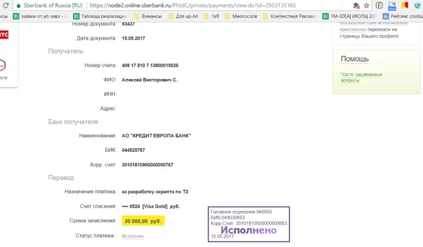Click the URL in the address bar
The image size is (423, 247).
[x=193, y=5]
